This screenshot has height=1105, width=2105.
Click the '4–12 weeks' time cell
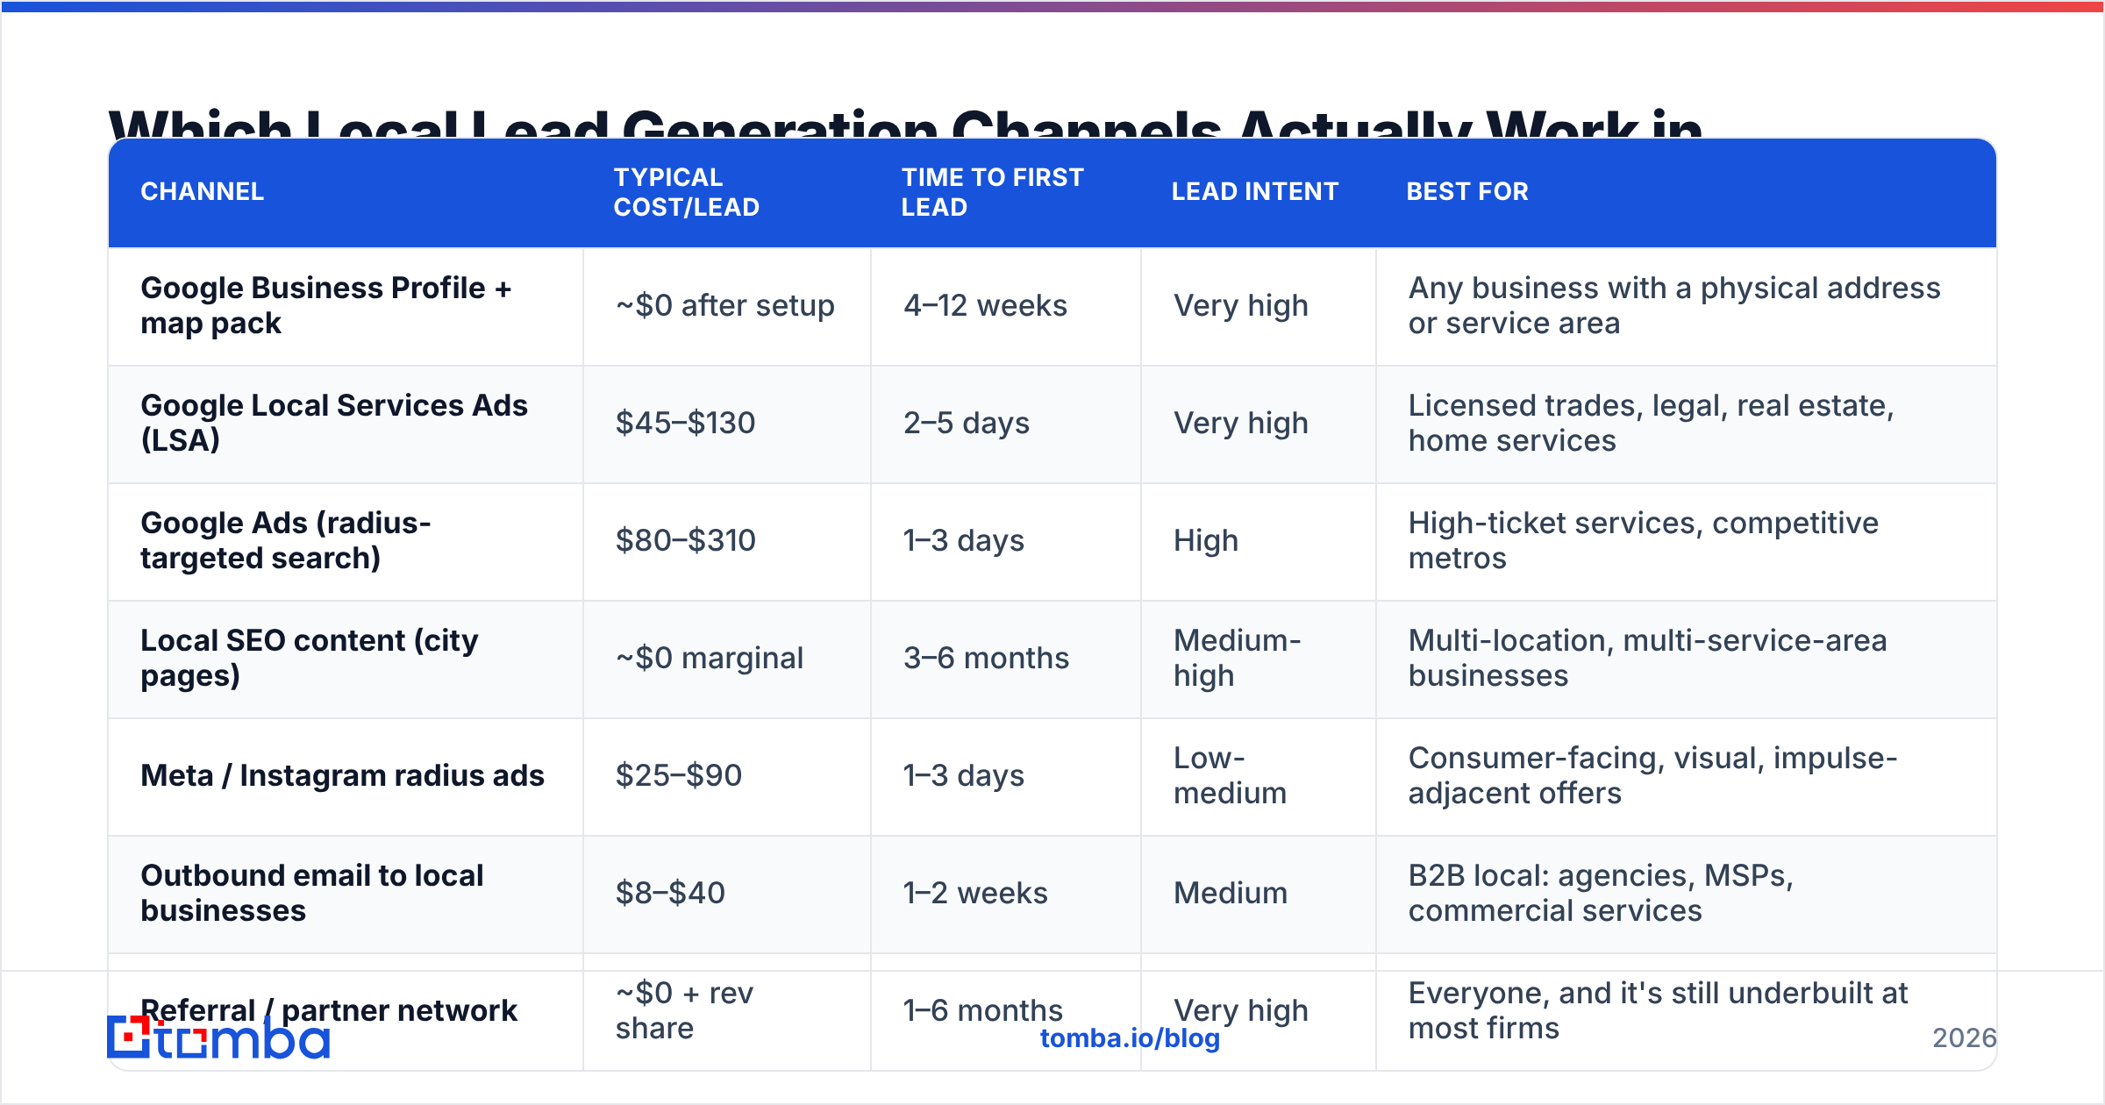tap(985, 305)
